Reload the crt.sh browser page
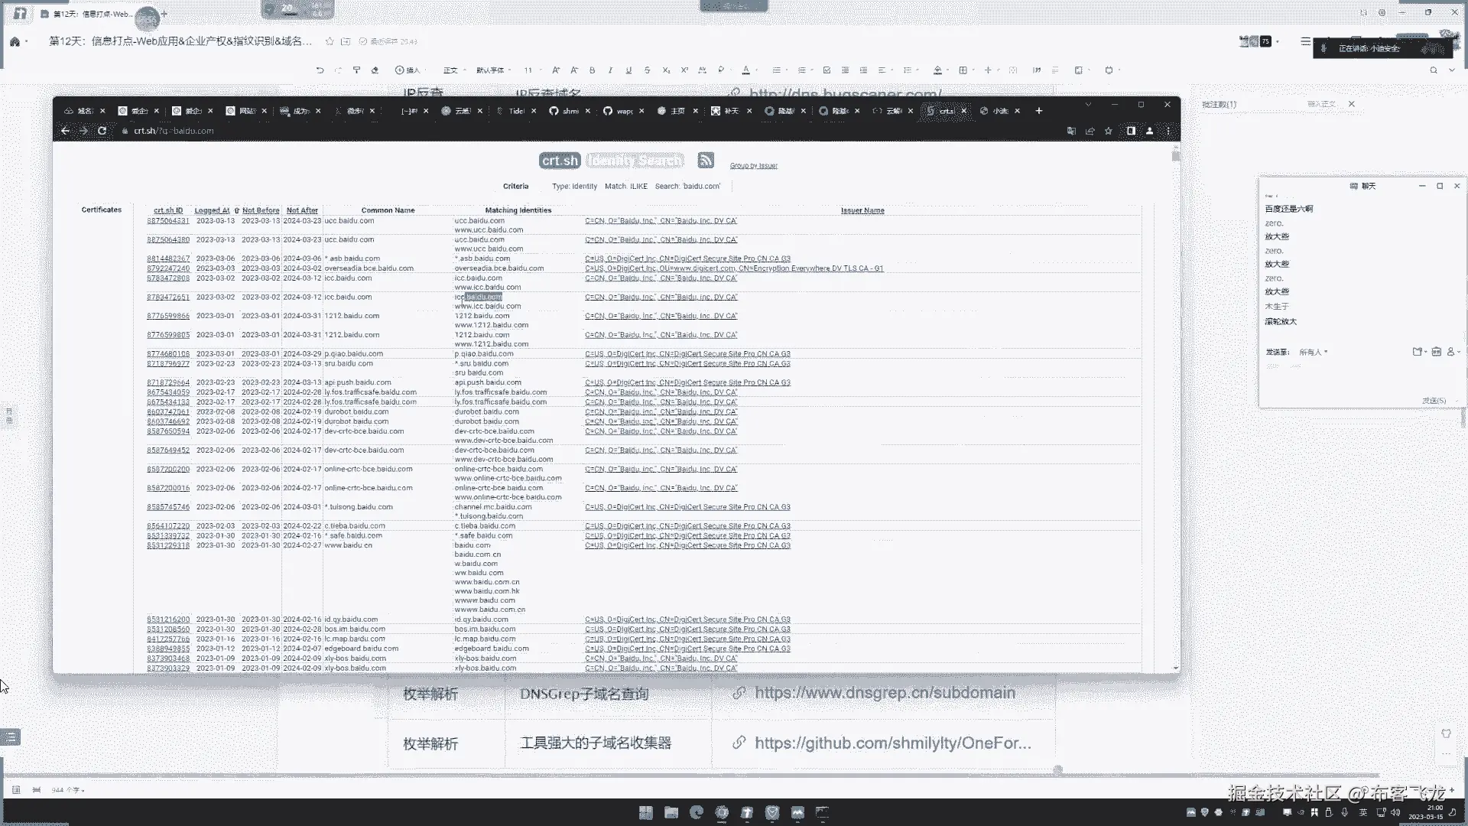Screen dimensions: 1468x826 (102, 131)
